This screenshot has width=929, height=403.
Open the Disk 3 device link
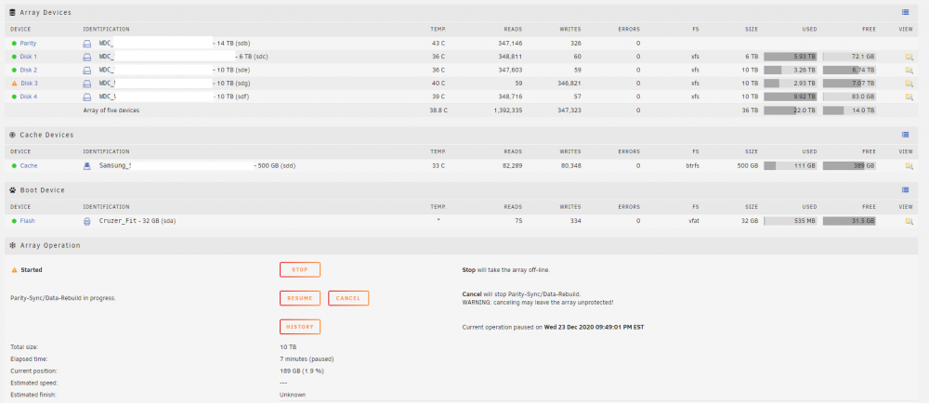click(29, 84)
